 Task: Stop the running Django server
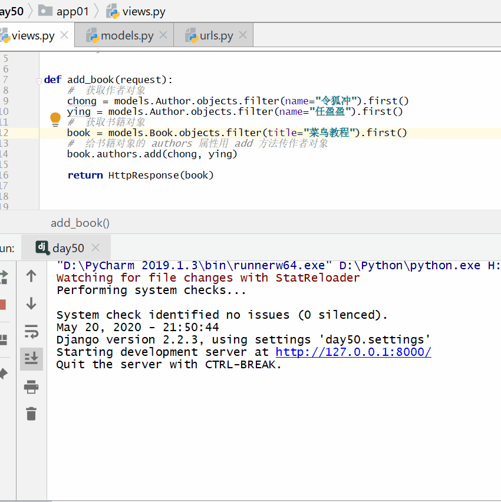[x=2, y=305]
